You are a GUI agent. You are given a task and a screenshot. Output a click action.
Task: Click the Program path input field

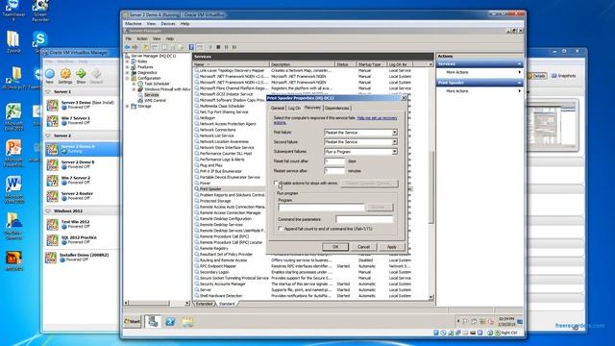point(321,208)
